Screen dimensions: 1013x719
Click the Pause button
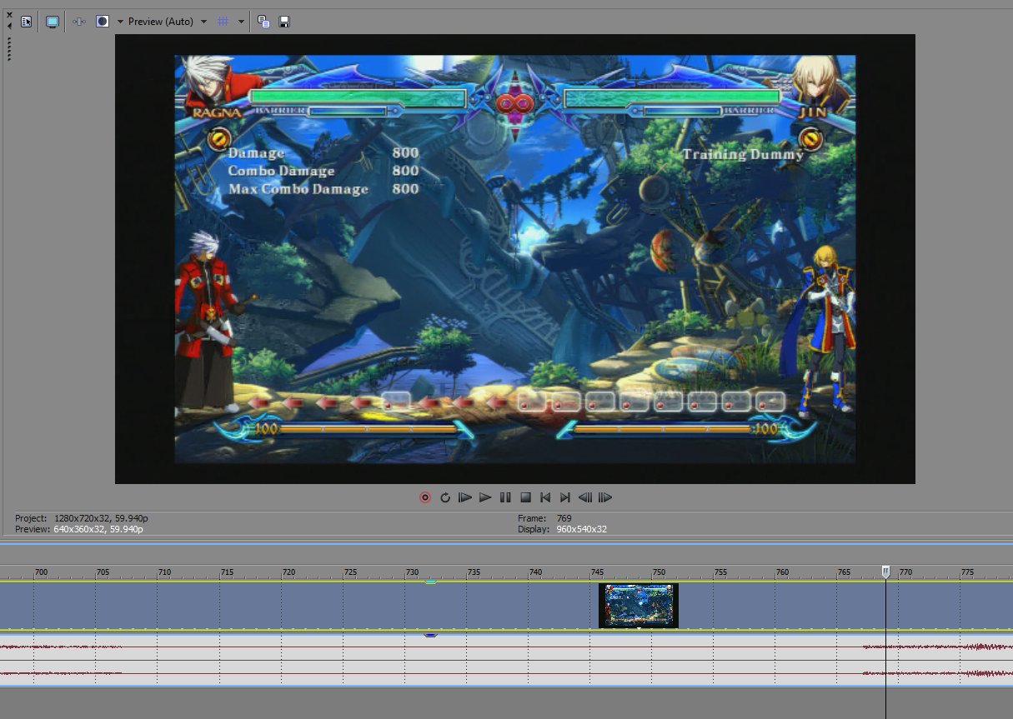[x=505, y=497]
